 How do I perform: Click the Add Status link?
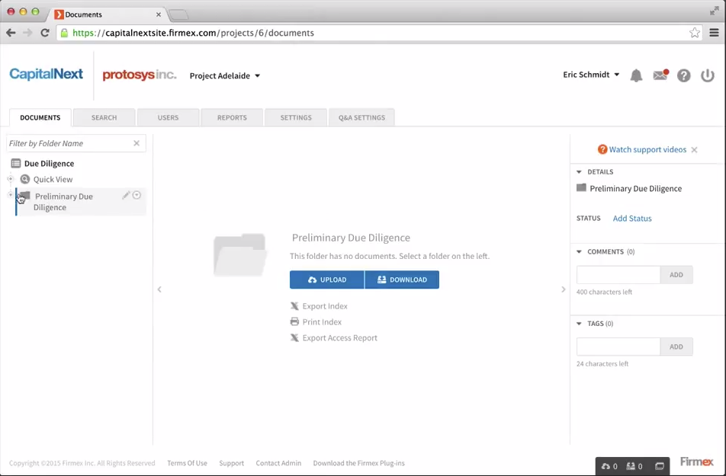point(632,219)
